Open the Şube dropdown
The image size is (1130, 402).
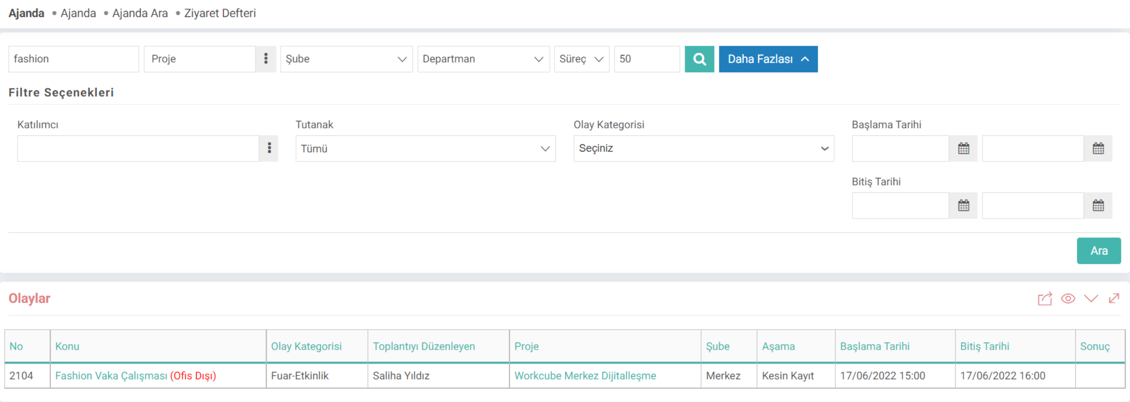346,59
